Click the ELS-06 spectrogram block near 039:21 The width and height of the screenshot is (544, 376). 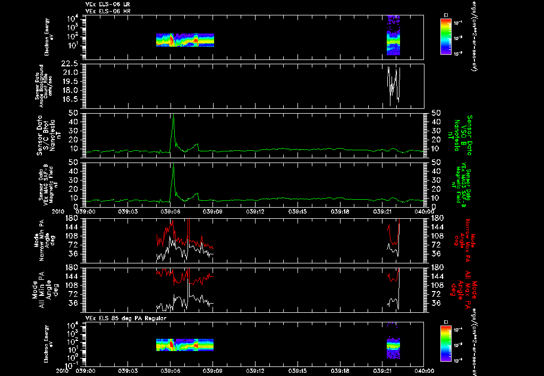394,35
